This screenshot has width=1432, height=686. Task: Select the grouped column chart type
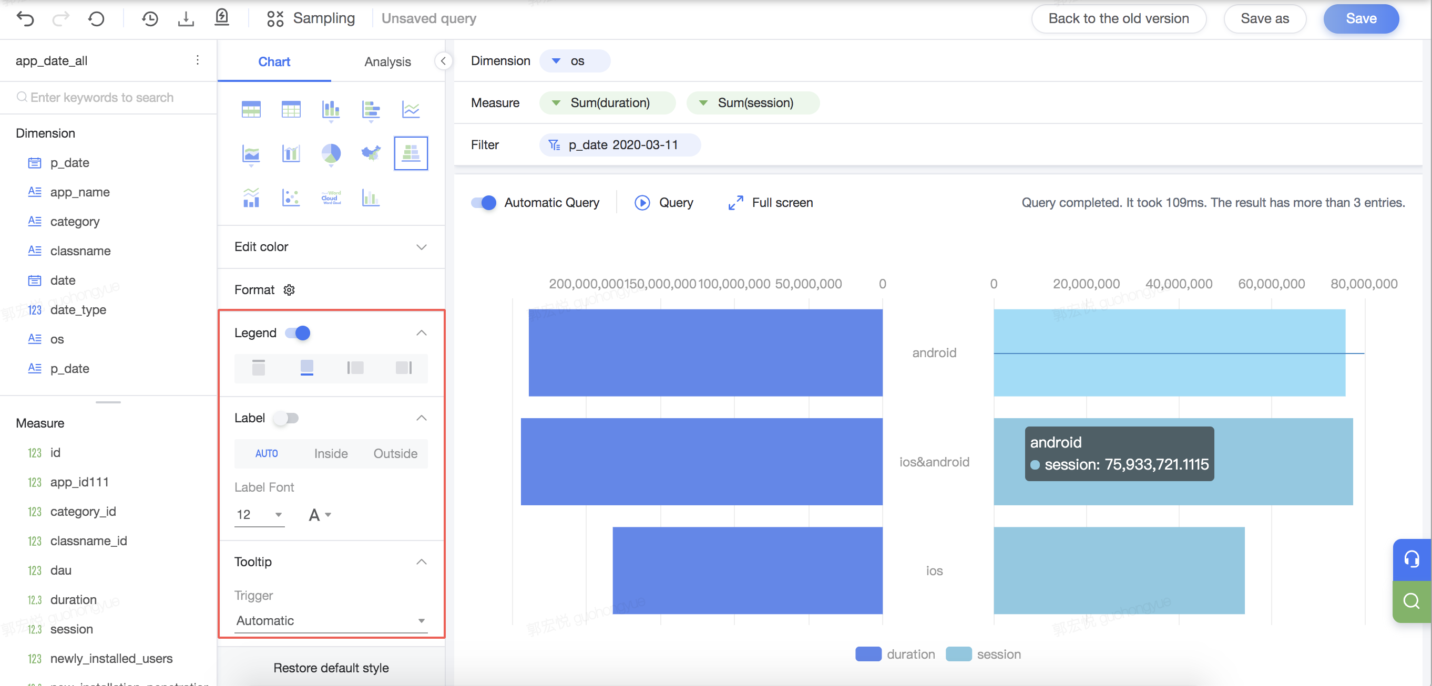pos(371,197)
